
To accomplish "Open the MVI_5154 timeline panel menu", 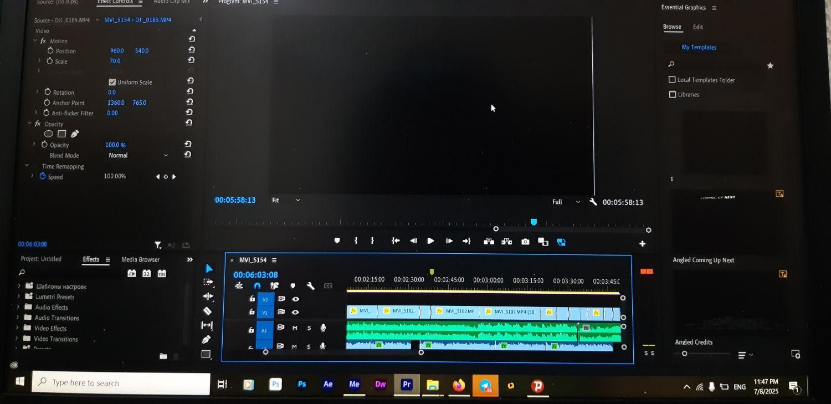I will point(274,260).
